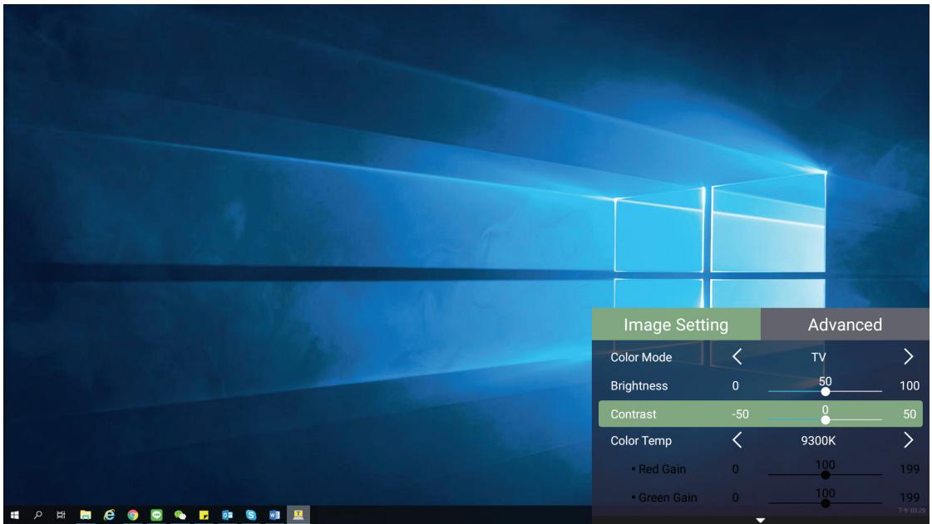Screen dimensions: 932x524
Task: Open the Windows Start menu
Action: [14, 515]
